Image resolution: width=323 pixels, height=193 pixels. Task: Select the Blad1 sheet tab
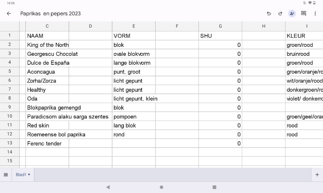(x=21, y=175)
